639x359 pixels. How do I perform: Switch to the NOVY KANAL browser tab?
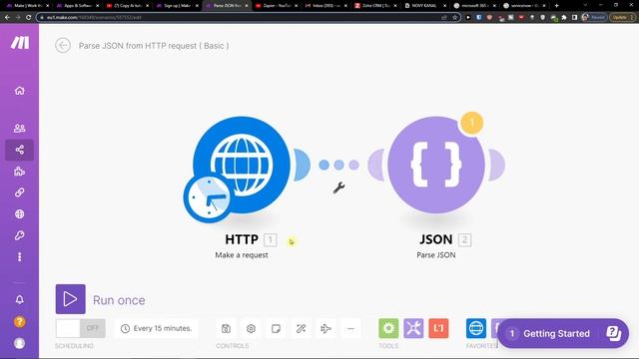(x=425, y=6)
